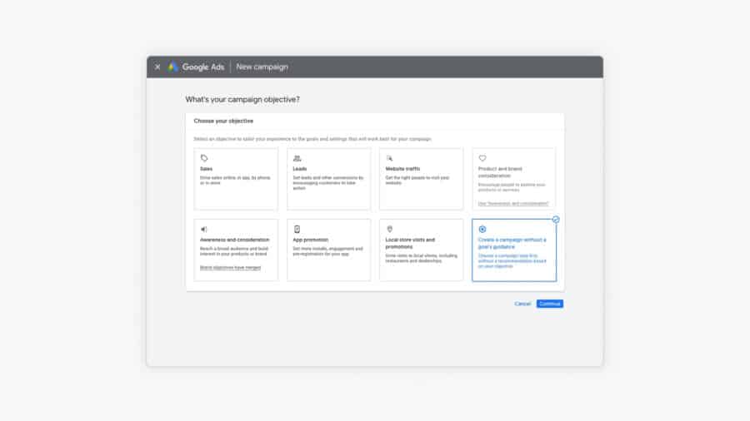Click the Leads people icon
This screenshot has height=421, width=750.
click(x=297, y=158)
